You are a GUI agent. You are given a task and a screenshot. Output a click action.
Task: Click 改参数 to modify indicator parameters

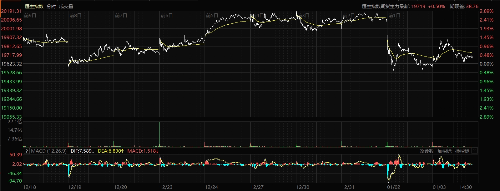coord(427,151)
